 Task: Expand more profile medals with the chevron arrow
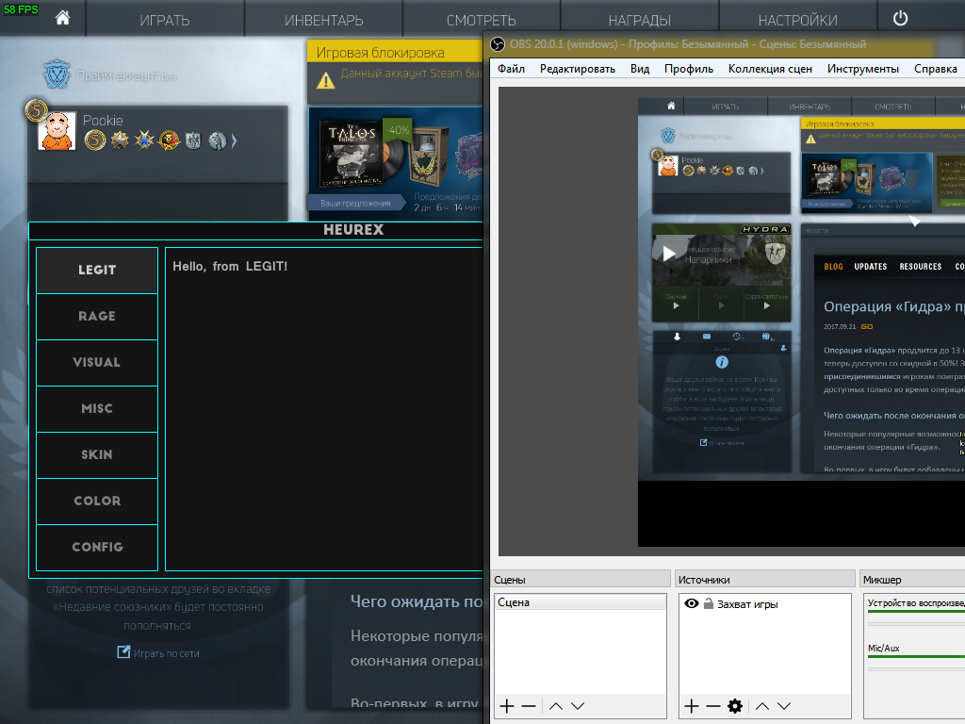(x=234, y=140)
